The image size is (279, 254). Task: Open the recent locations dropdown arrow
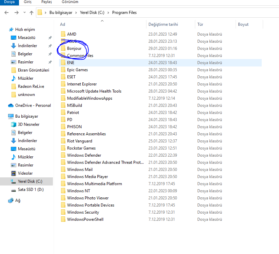[x=24, y=13]
